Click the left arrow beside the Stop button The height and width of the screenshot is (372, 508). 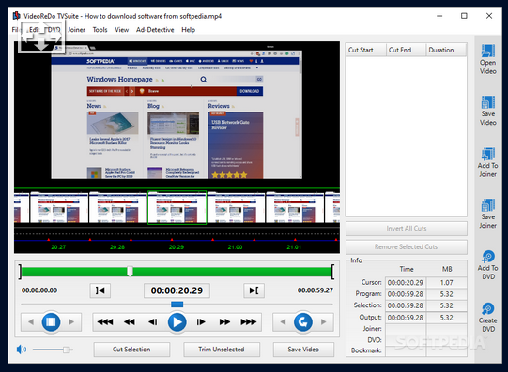coord(31,322)
